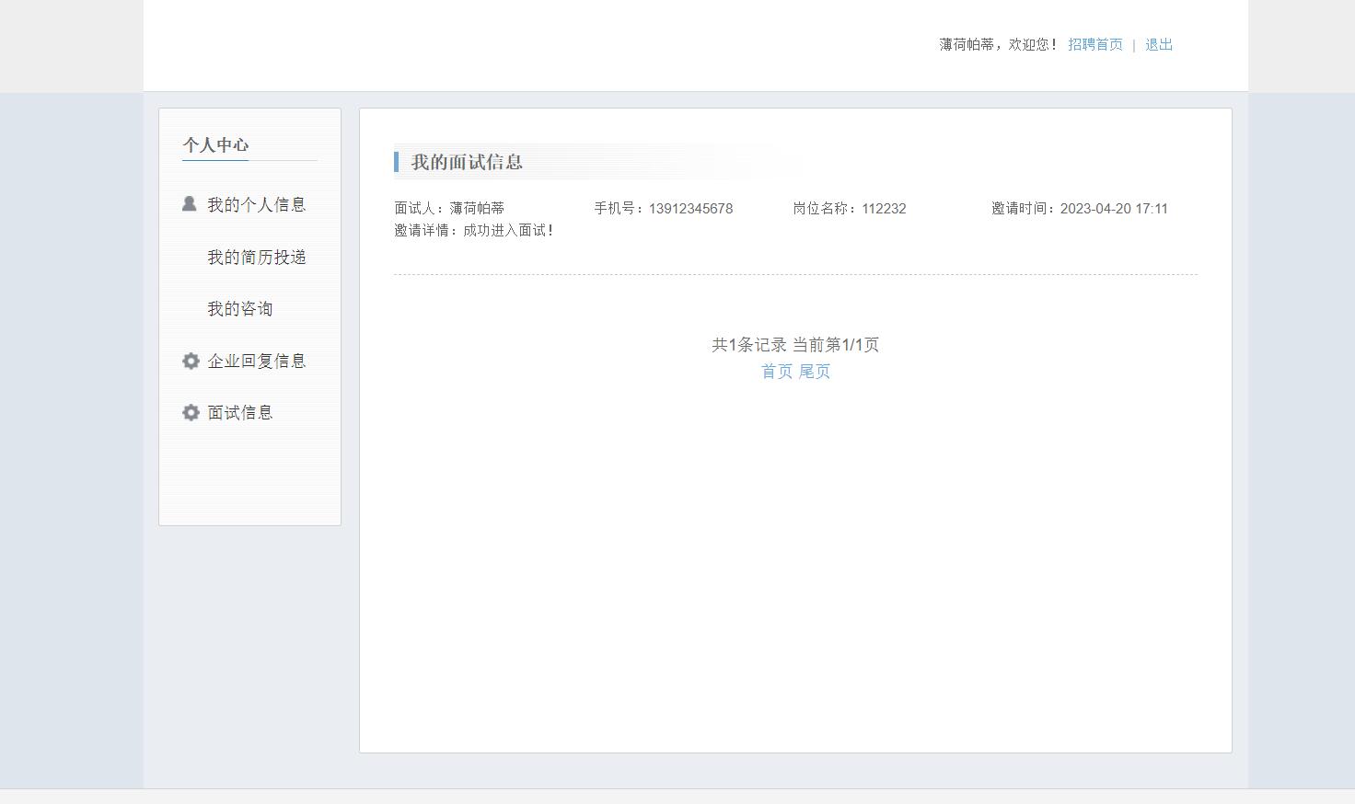Click the 退出 logout link
The height and width of the screenshot is (804, 1355).
(1159, 44)
